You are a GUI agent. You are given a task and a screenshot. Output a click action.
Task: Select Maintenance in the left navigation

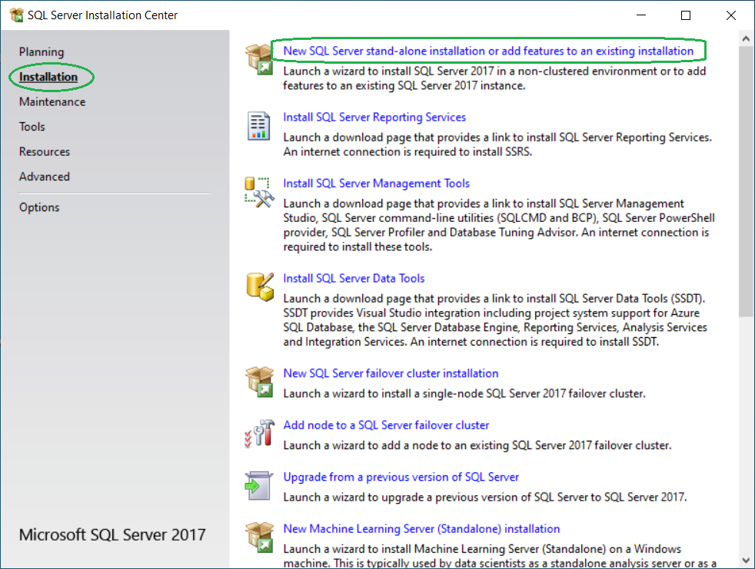(52, 102)
